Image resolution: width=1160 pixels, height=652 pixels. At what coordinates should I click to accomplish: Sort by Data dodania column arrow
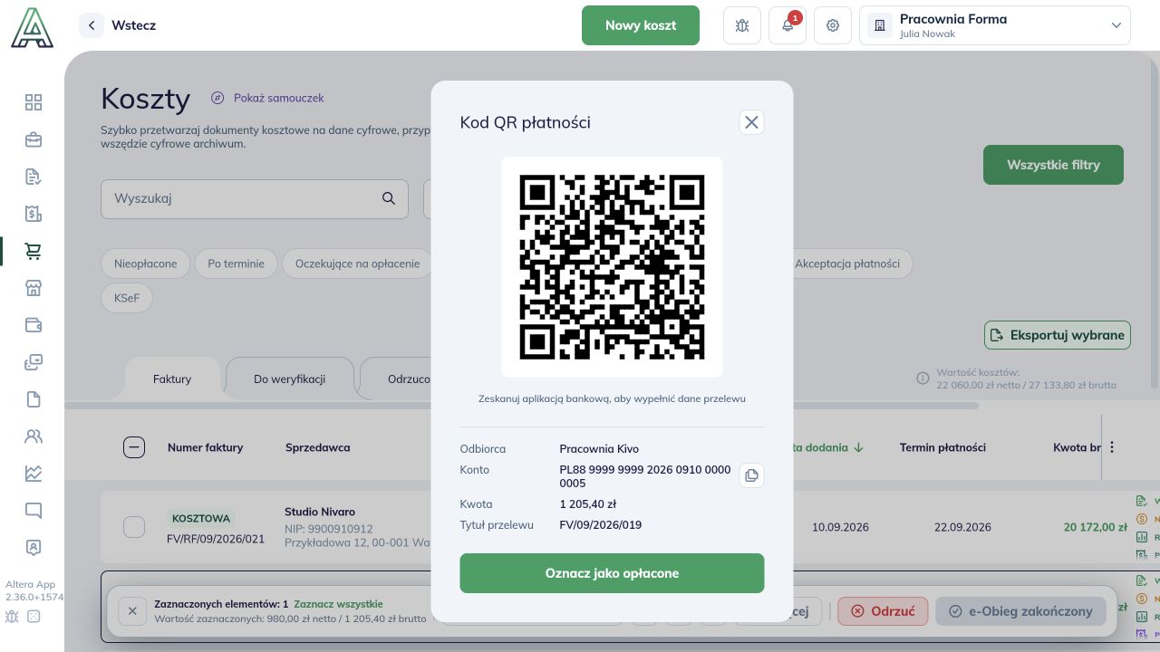[x=858, y=447]
